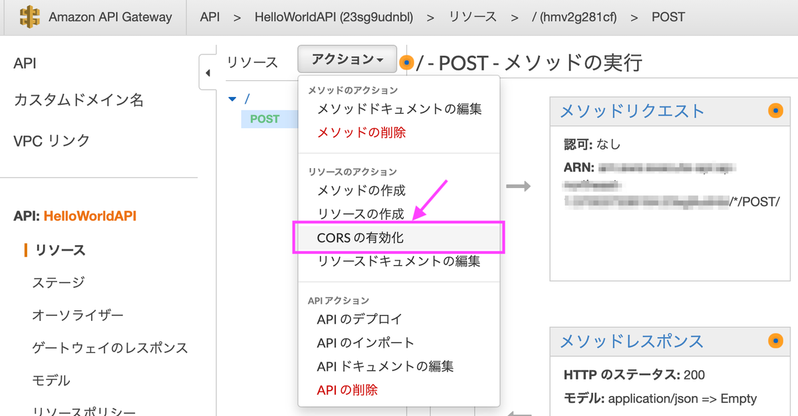Click the orange dot icon in メソッドレスポンス
The width and height of the screenshot is (798, 416).
pos(775,341)
